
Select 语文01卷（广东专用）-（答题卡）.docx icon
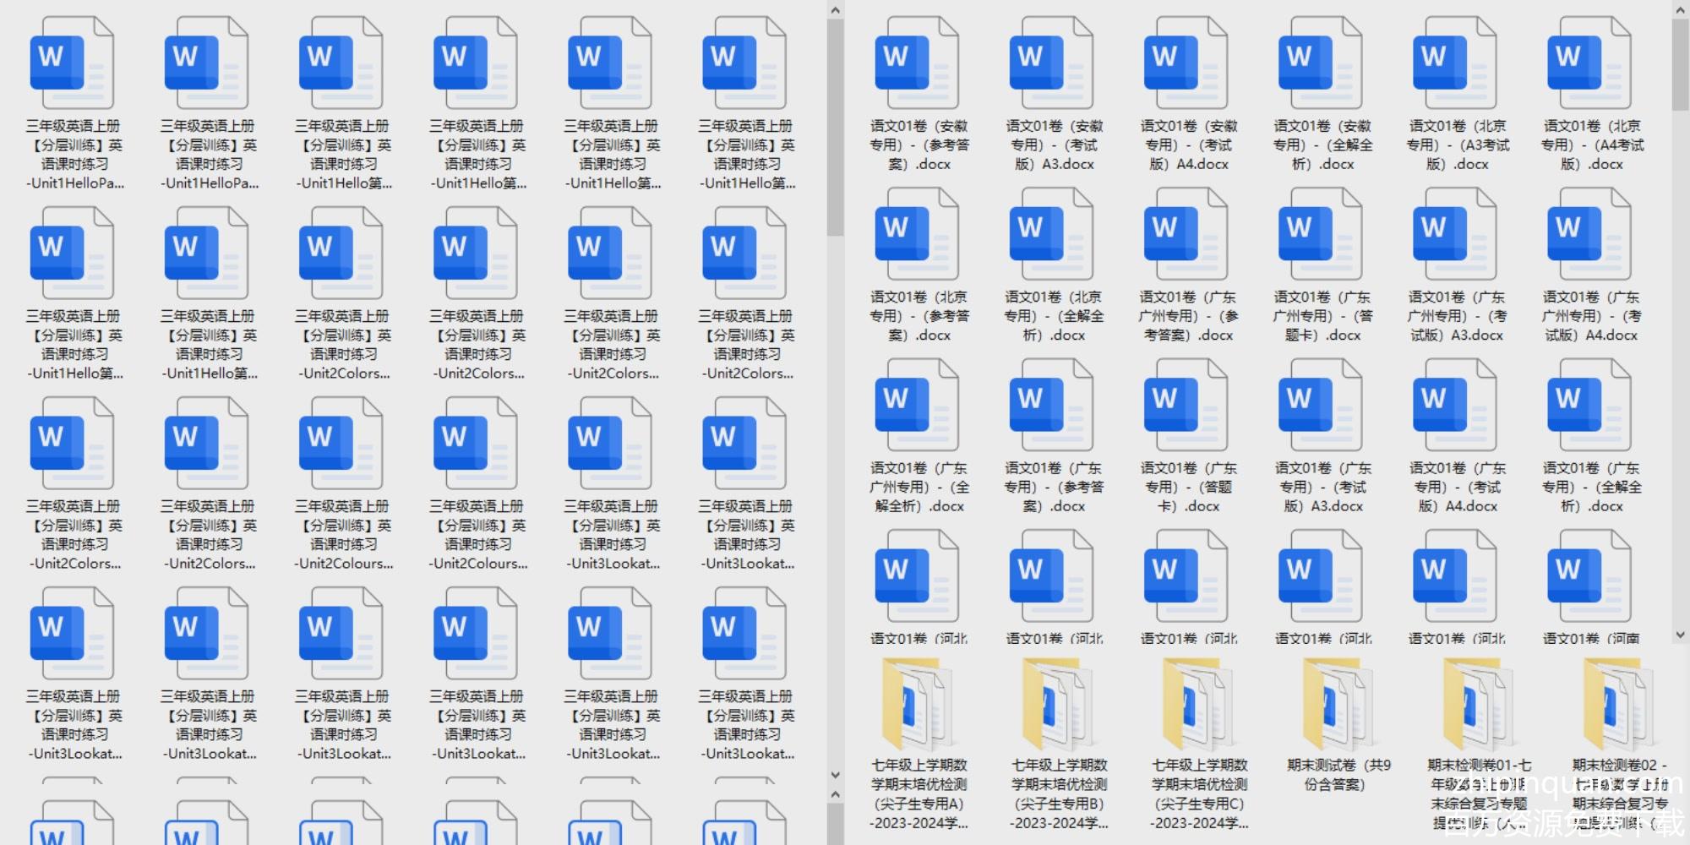(x=1186, y=405)
